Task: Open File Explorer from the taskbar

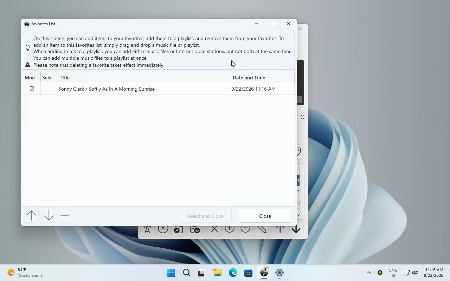Action: click(218, 273)
